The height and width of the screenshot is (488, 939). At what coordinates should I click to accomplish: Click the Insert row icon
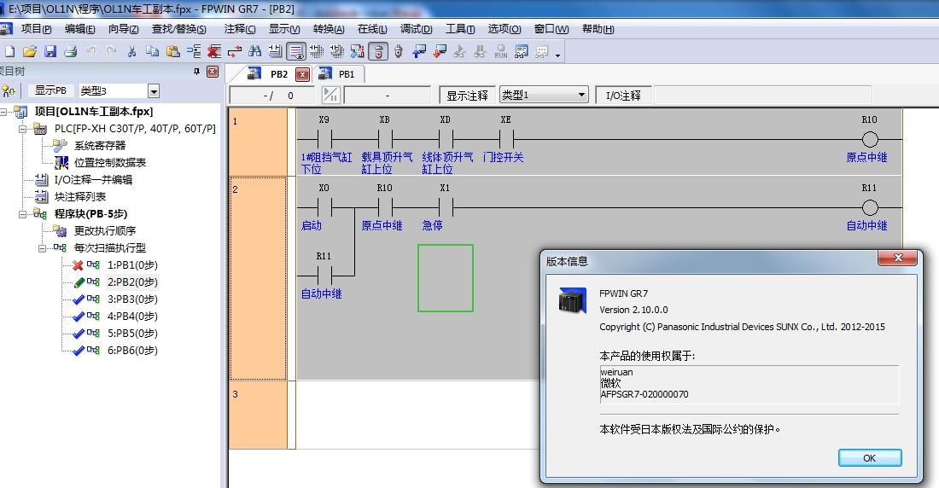coord(194,51)
